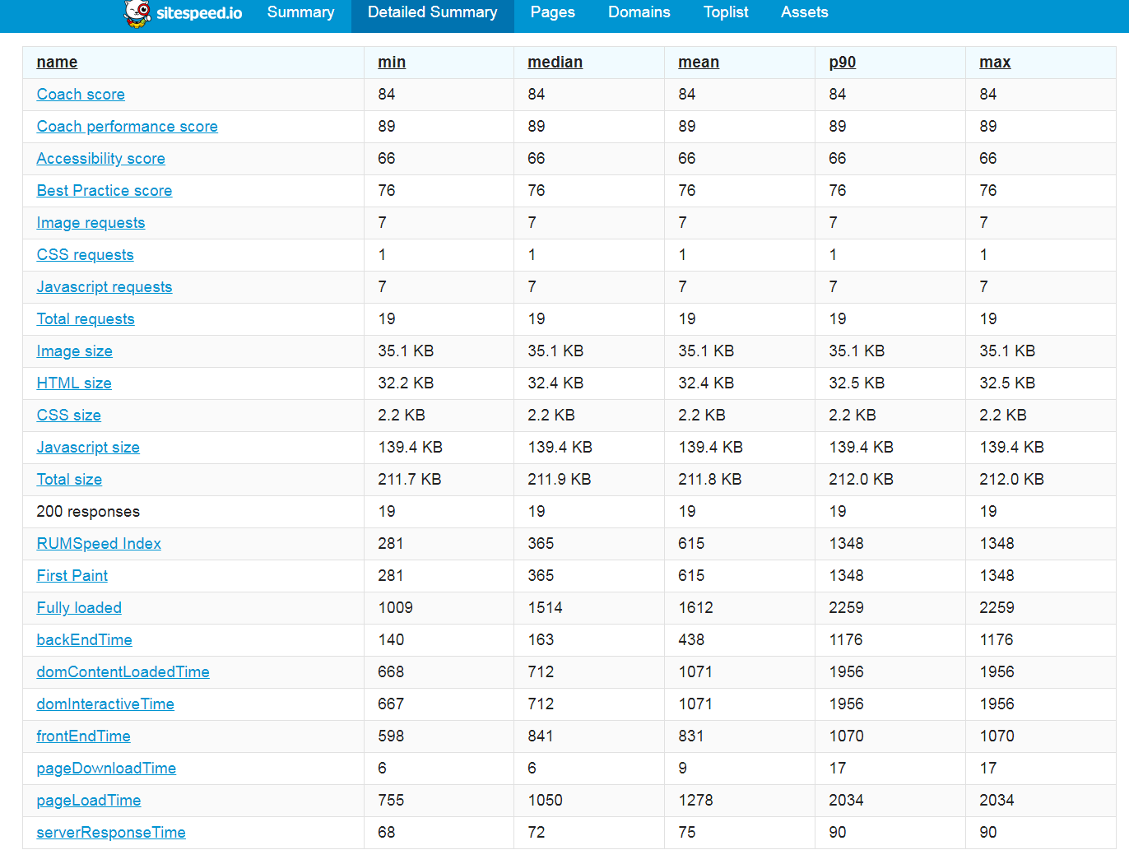1129x850 pixels.
Task: Sort table by min column header
Action: click(392, 63)
